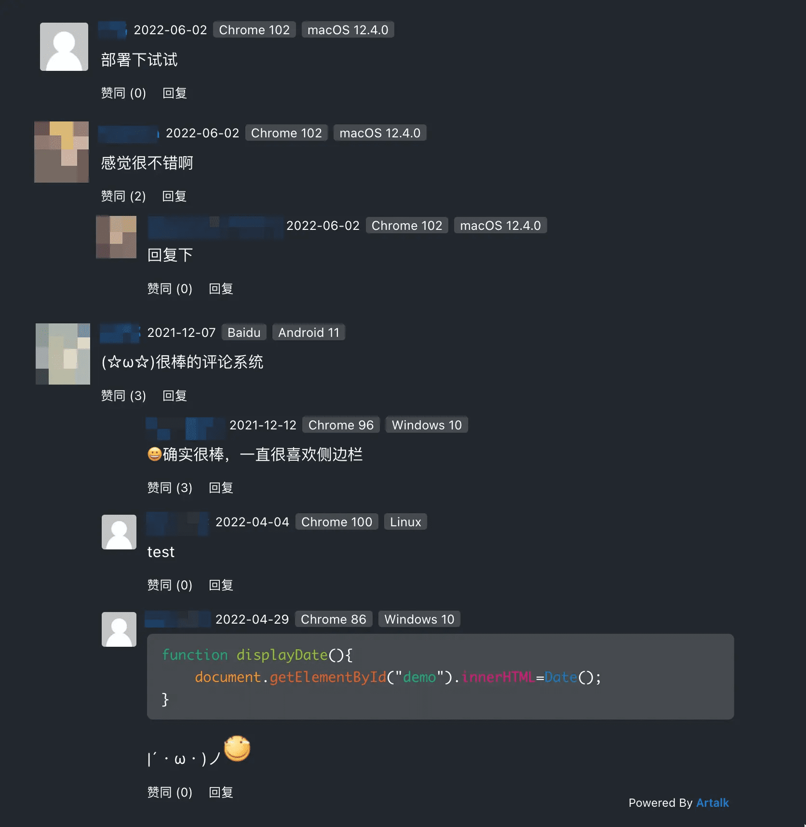Image resolution: width=806 pixels, height=827 pixels.
Task: Reply to the '回复下' nested comment
Action: 221,289
